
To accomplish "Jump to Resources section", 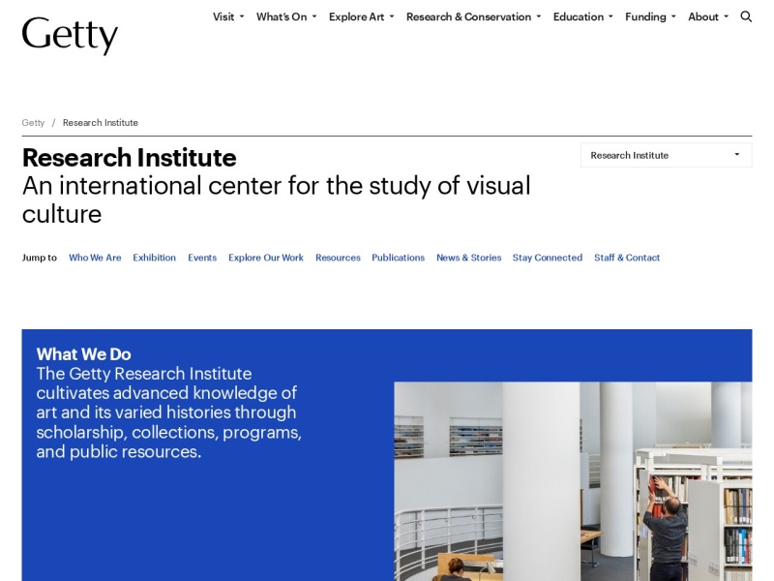I will pos(338,258).
